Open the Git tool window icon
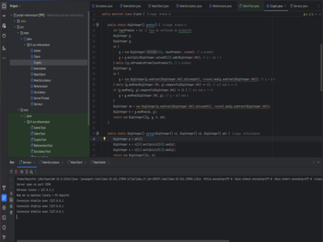323x242 pixels. (4, 237)
